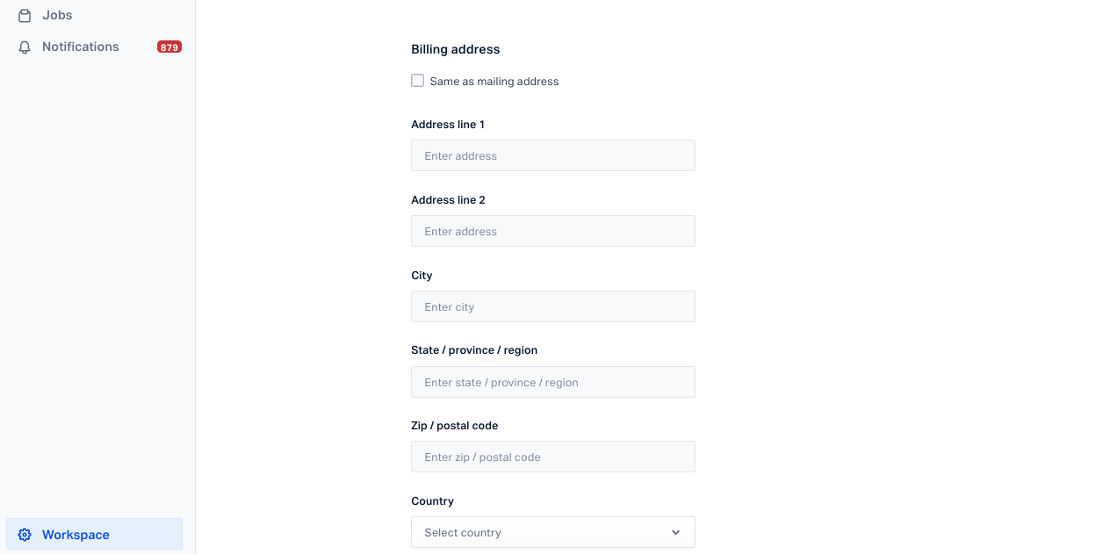Click the state / province / region field

pos(553,382)
